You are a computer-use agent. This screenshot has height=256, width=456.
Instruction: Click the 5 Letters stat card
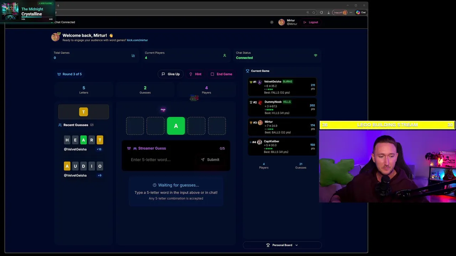(84, 90)
